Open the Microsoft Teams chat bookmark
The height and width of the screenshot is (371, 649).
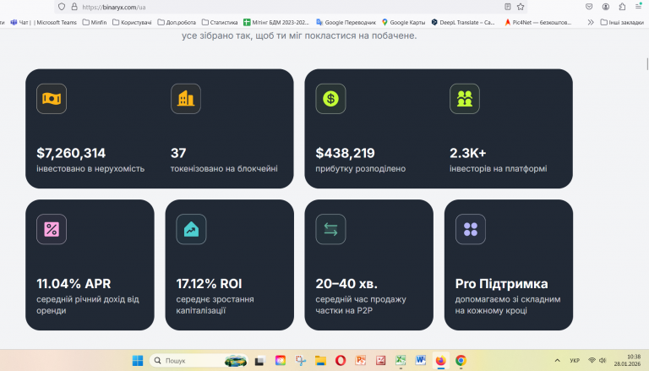(x=43, y=22)
